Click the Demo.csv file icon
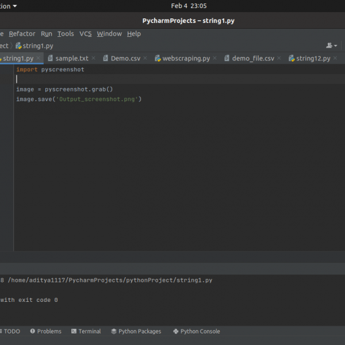This screenshot has width=345, height=345. [106, 58]
